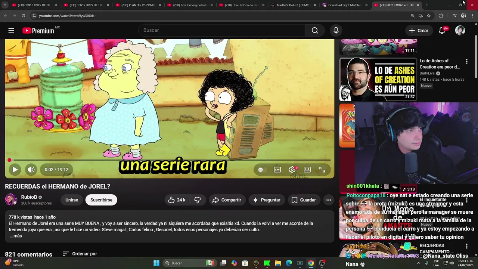Open video player settings gear
This screenshot has width=478, height=269.
pyautogui.click(x=292, y=170)
